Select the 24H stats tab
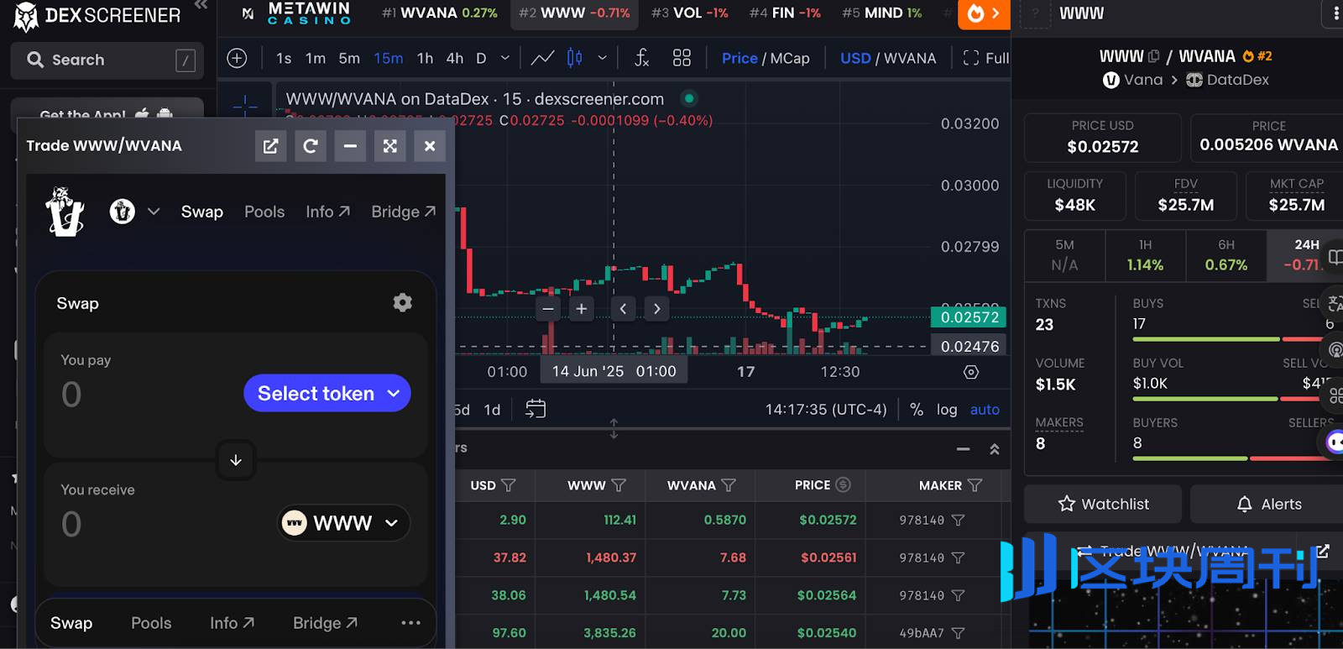The height and width of the screenshot is (649, 1343). [1304, 255]
